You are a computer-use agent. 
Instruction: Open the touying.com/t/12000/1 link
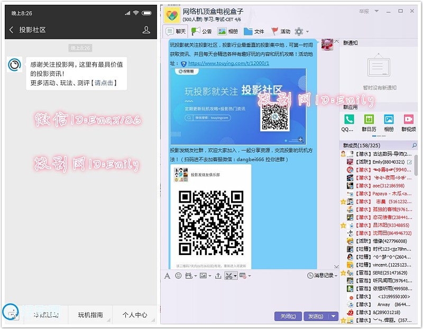tap(228, 63)
